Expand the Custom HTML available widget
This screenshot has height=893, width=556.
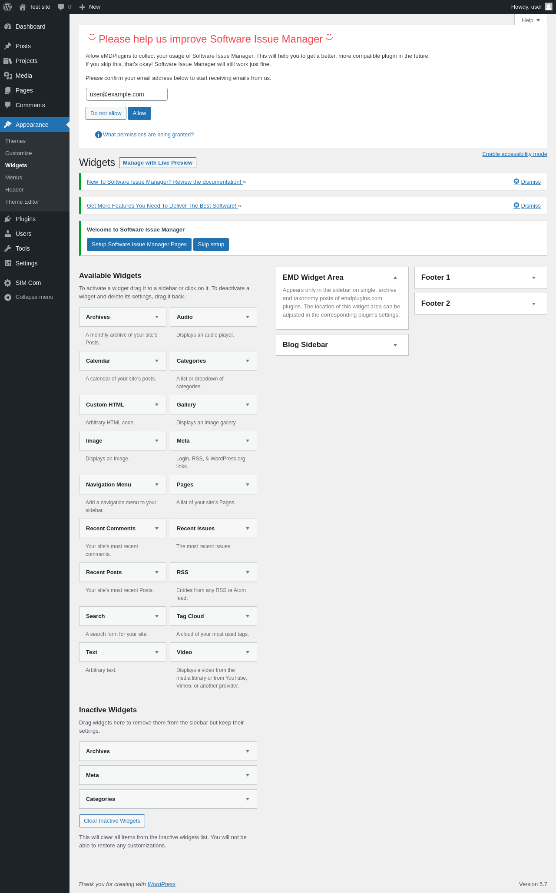tap(157, 405)
